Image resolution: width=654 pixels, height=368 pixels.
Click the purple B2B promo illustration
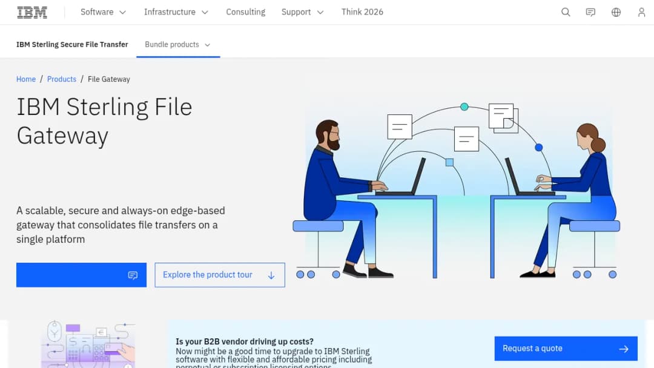(x=88, y=344)
